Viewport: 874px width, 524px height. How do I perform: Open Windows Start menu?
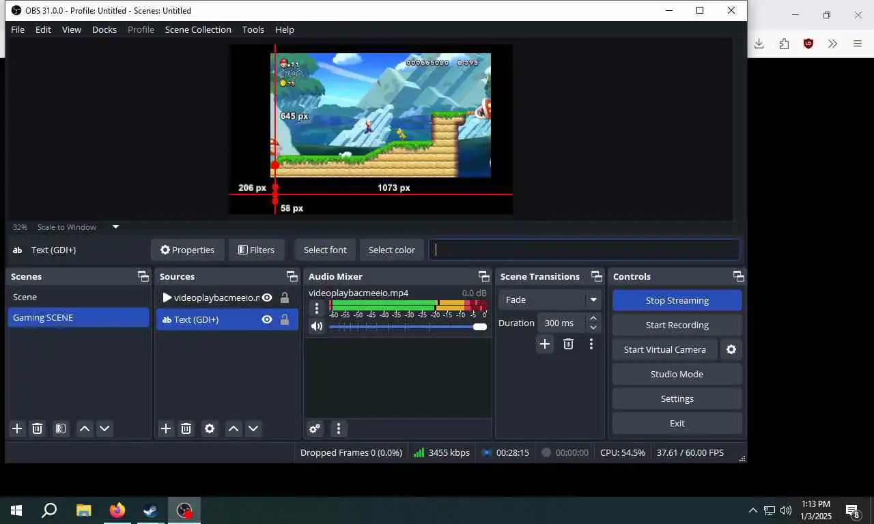tap(16, 510)
